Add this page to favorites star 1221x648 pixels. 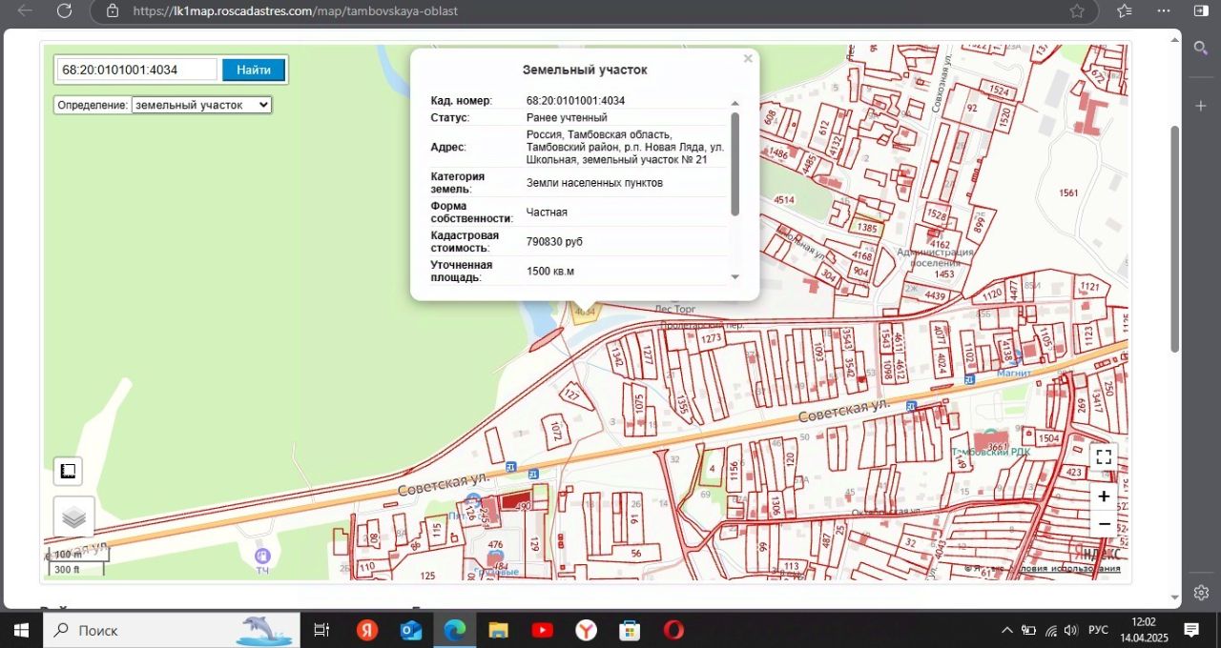coord(1077,10)
